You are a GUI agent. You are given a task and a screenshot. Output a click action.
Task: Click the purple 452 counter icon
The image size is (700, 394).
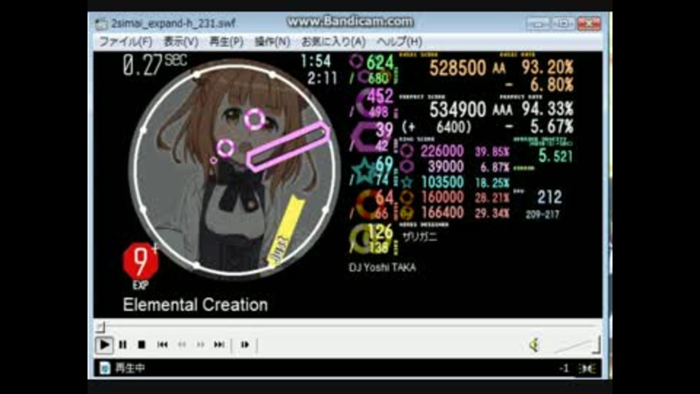(367, 102)
